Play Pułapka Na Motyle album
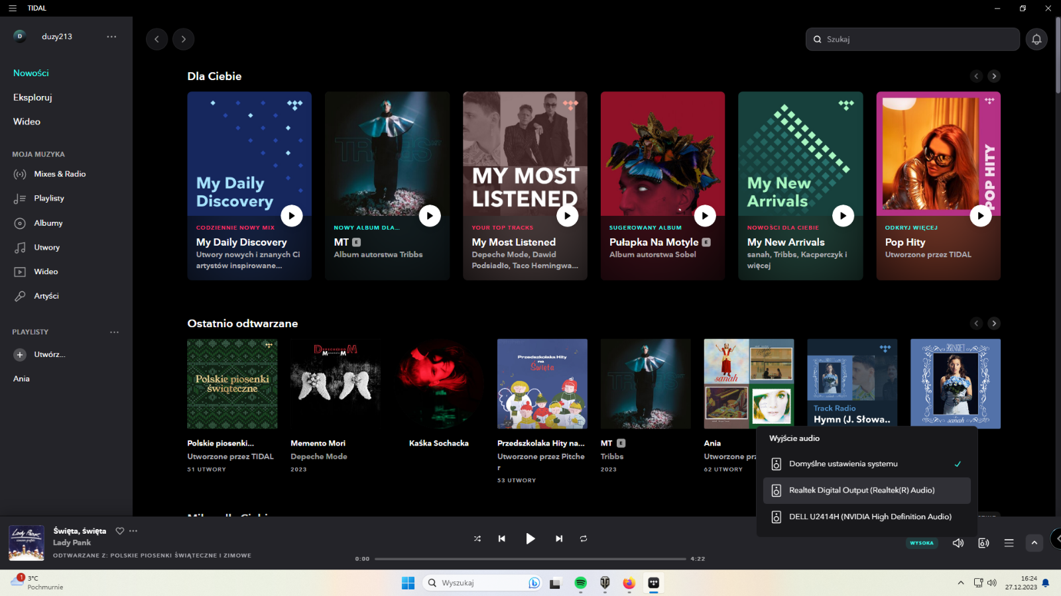The width and height of the screenshot is (1061, 596). 705,215
